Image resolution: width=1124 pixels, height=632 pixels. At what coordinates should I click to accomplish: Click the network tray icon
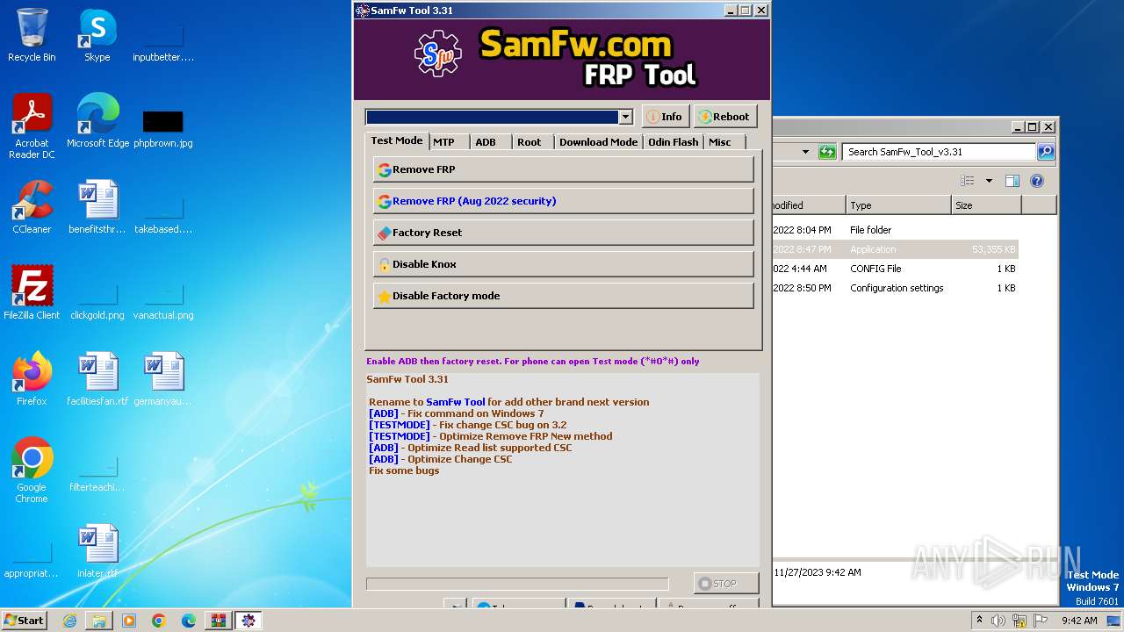(1020, 621)
